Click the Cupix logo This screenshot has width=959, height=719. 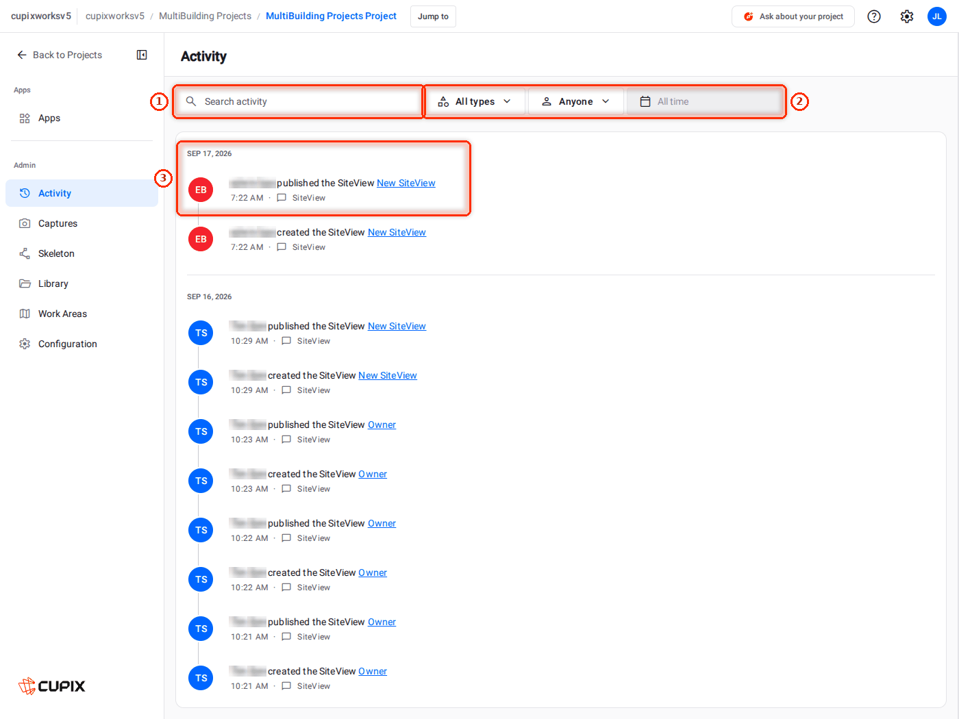52,686
